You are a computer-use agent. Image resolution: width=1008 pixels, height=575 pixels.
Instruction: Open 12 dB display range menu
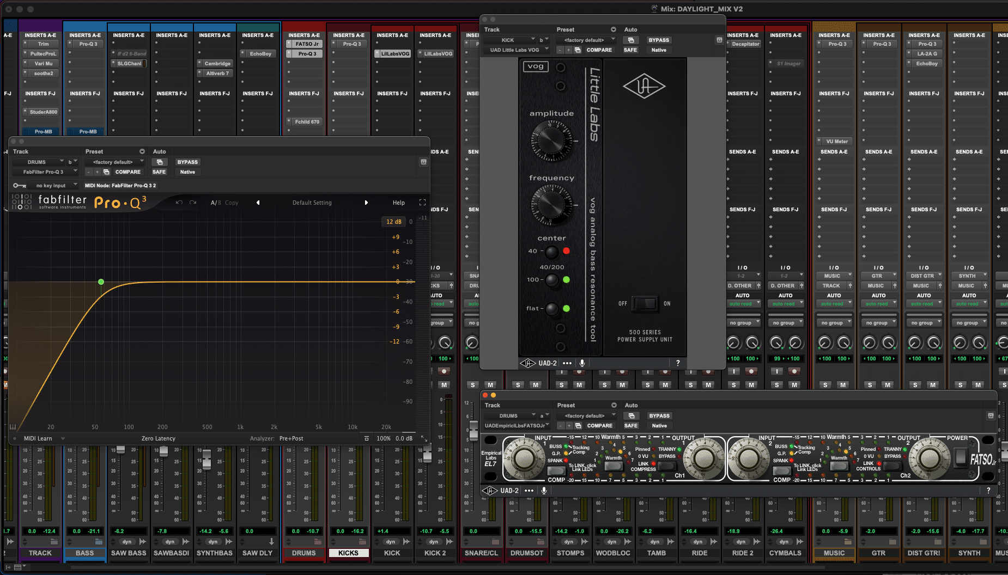tap(393, 222)
